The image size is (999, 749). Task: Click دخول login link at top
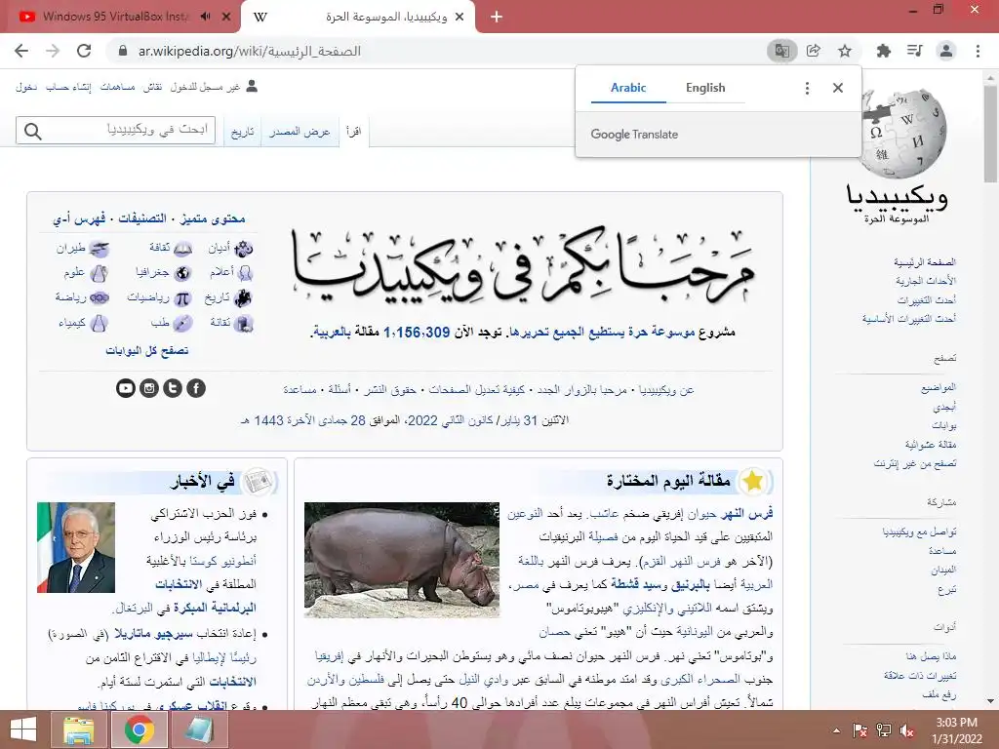point(26,87)
